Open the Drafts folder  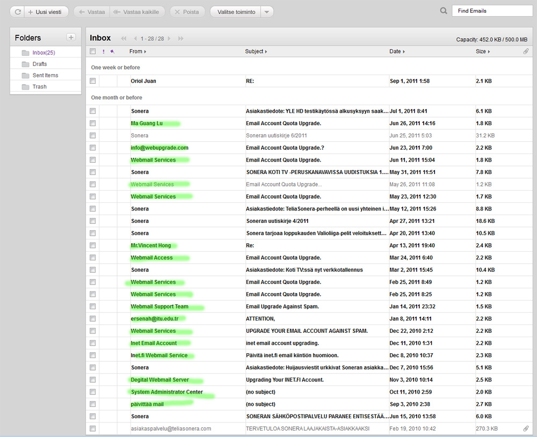39,64
